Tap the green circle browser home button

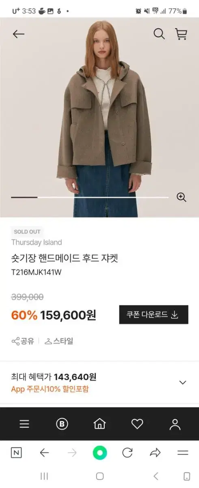click(99, 453)
